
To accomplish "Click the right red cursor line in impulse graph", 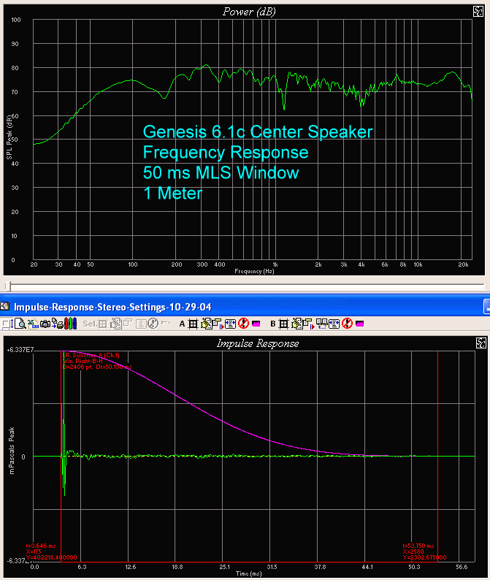I will [438, 456].
